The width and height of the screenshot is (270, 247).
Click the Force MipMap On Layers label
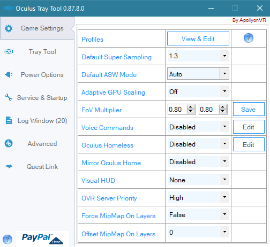[118, 216]
